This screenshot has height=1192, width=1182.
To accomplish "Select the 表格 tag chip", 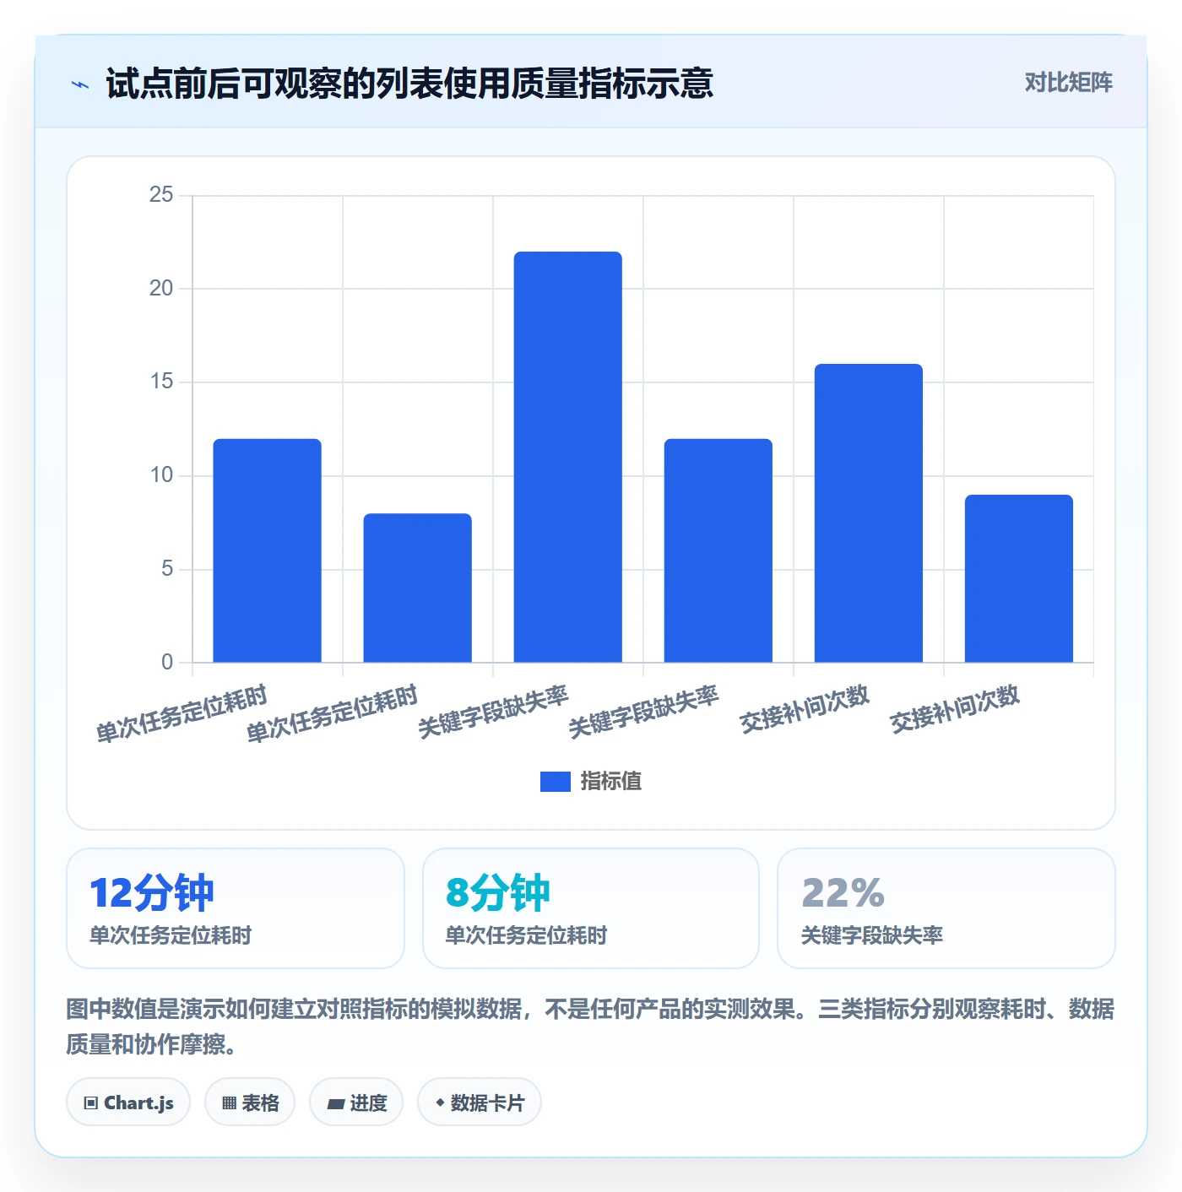I will click(x=250, y=1103).
